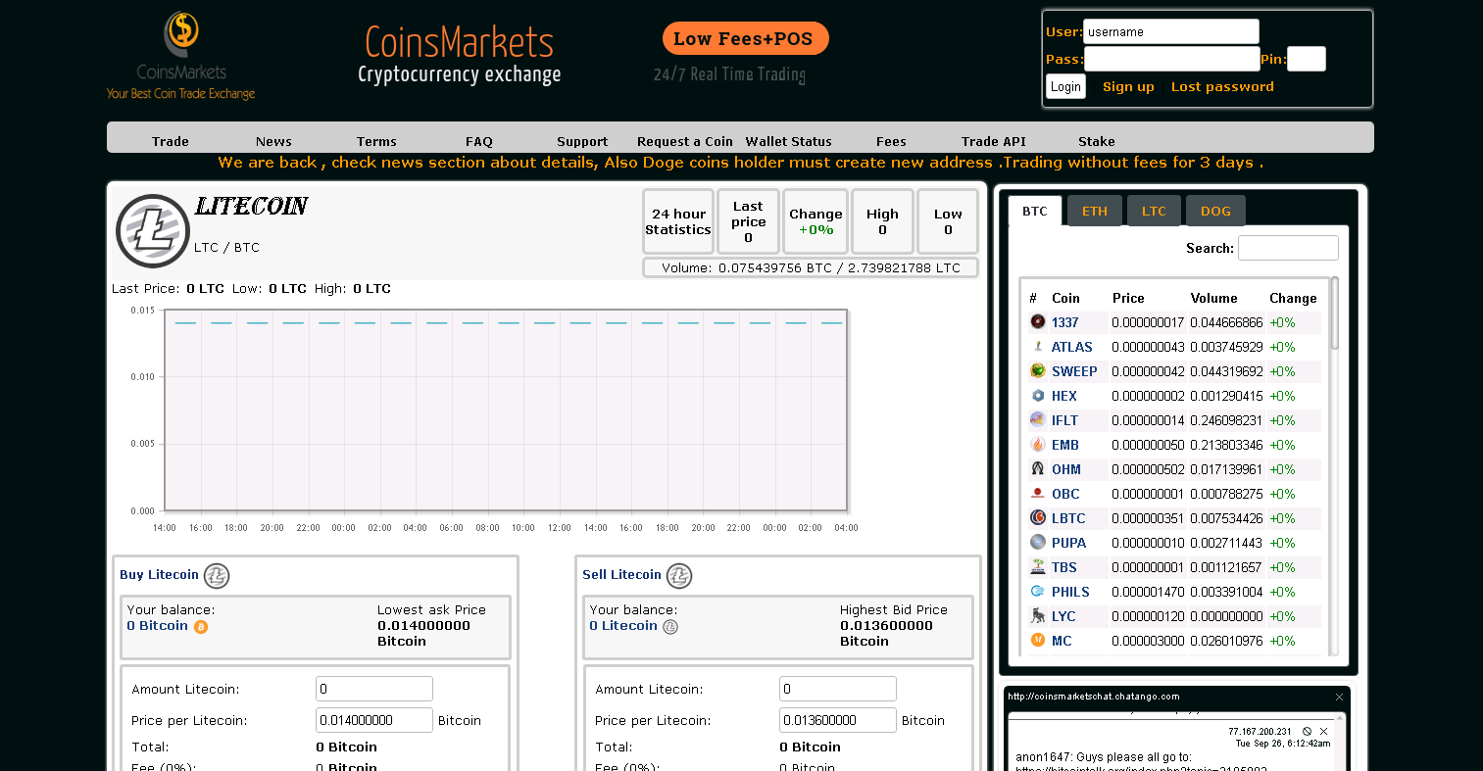Screen dimensions: 1483x771
Task: Click the PUPA coin icon
Action: pyautogui.click(x=1038, y=542)
